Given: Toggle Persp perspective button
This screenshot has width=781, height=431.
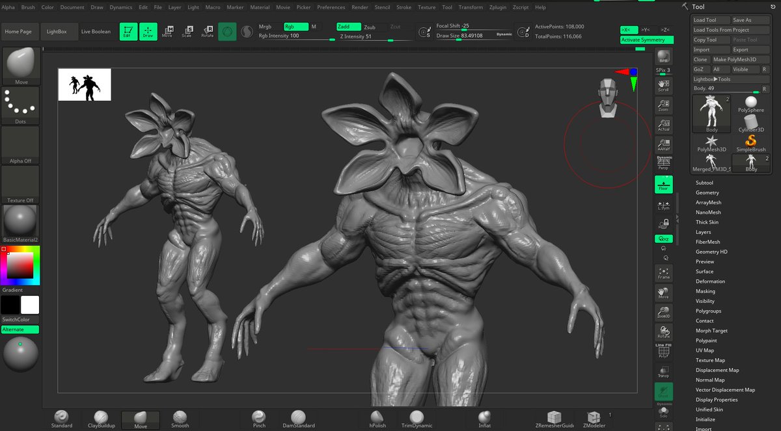Looking at the screenshot, I should tap(664, 163).
